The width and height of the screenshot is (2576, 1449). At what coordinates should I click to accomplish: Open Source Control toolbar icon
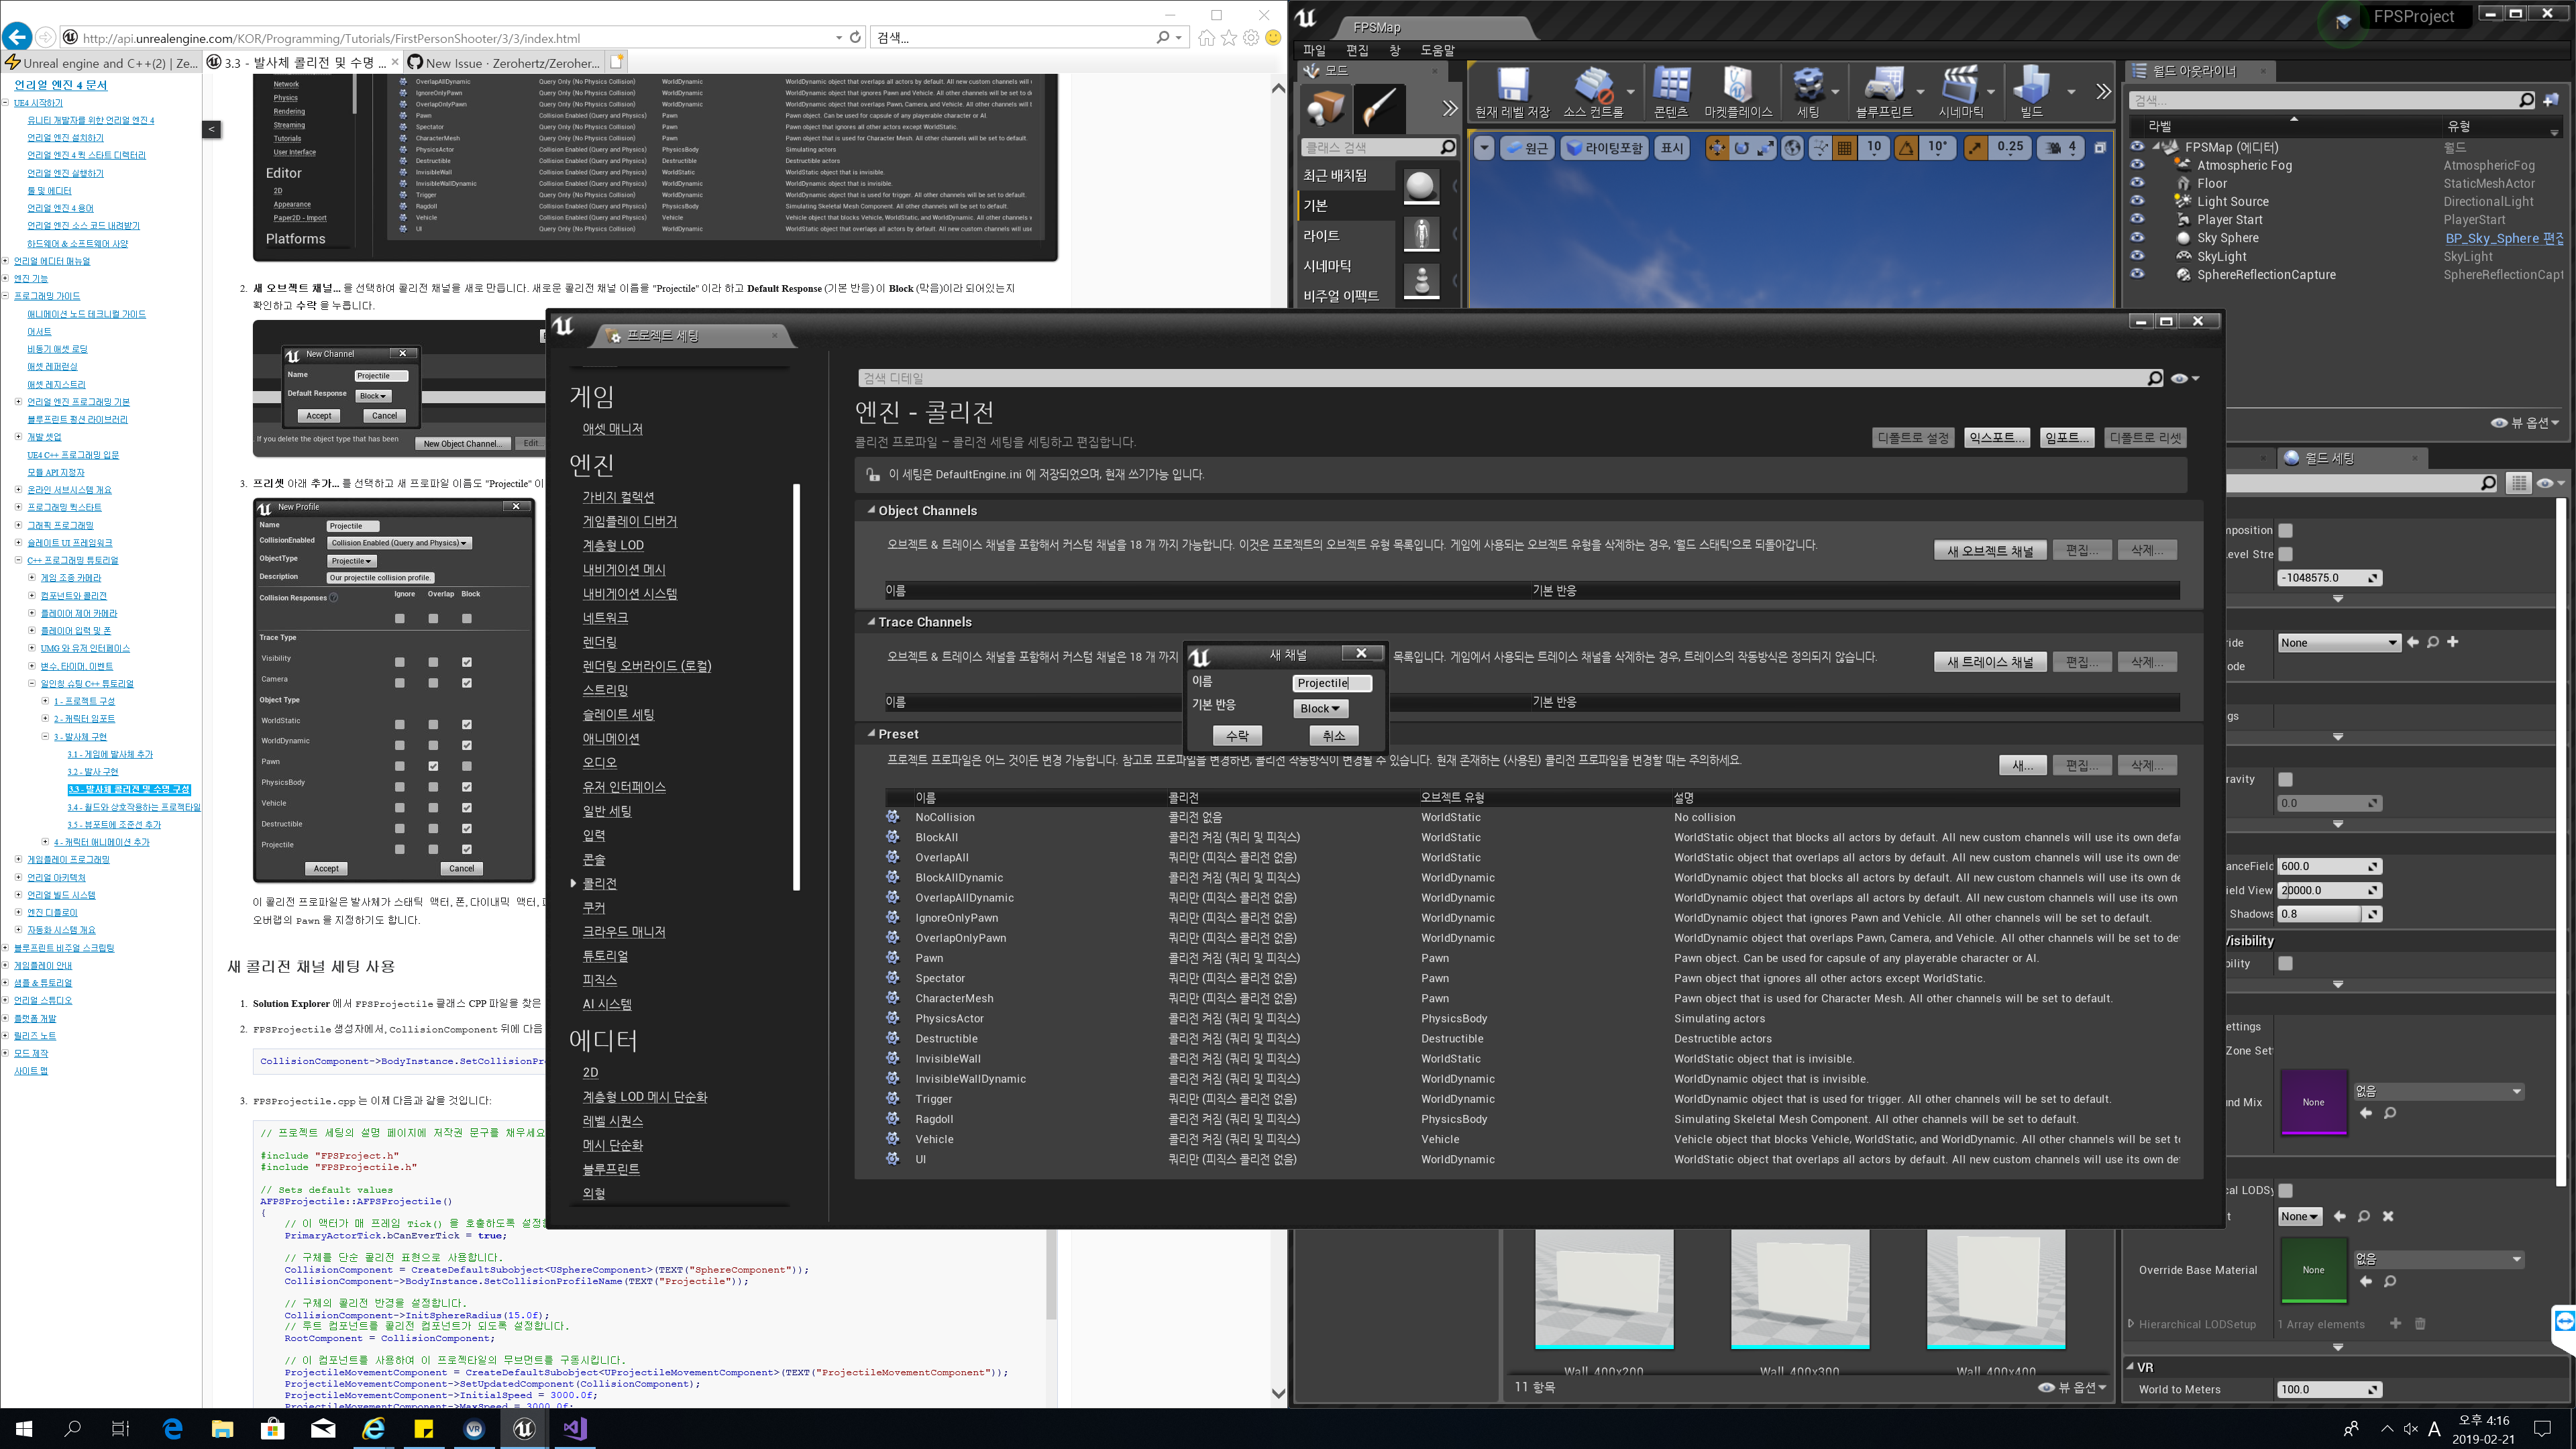pos(1593,85)
